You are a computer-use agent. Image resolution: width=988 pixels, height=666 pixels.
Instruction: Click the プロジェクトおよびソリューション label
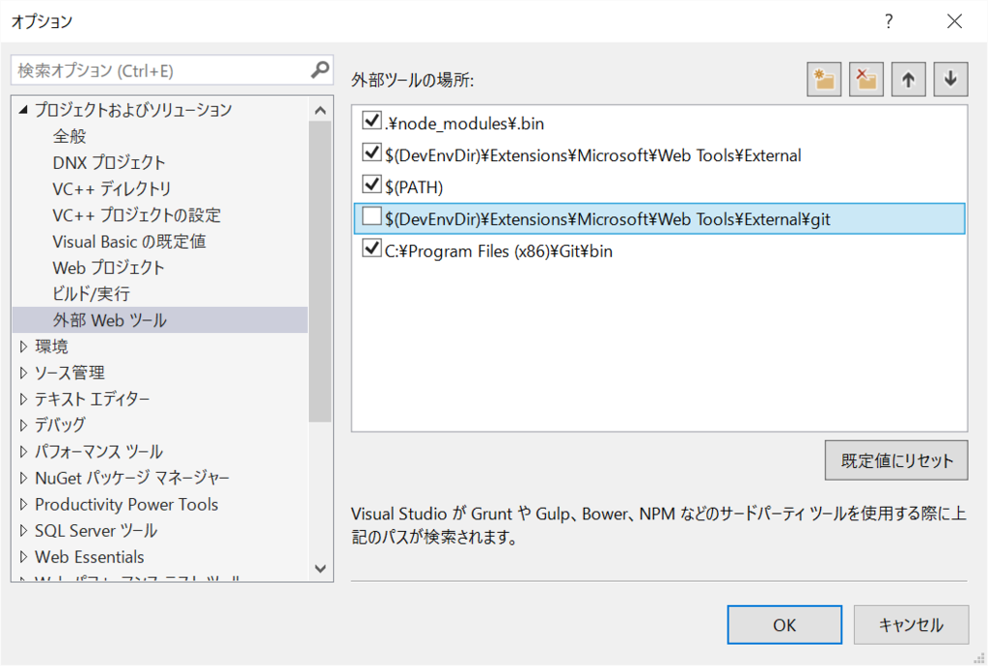[133, 110]
